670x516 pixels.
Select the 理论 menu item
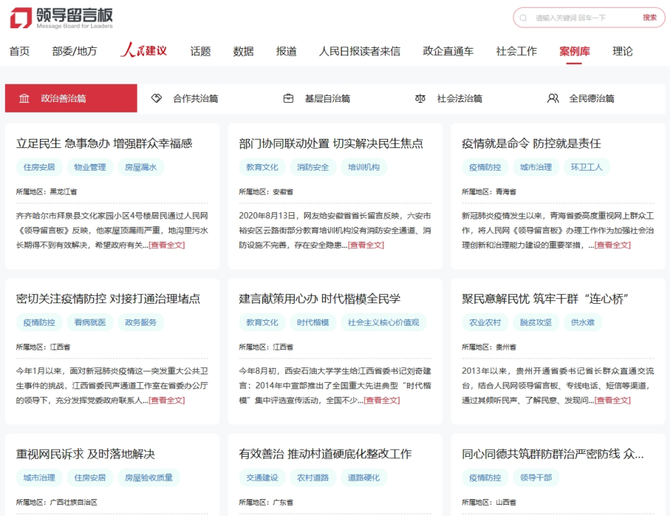click(622, 51)
